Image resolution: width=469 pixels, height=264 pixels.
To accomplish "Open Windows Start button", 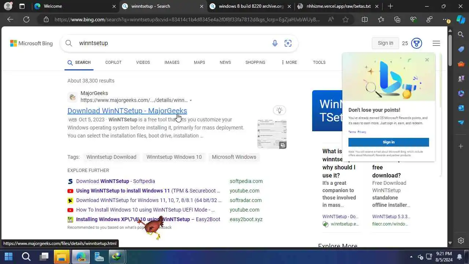I will click(x=8, y=256).
